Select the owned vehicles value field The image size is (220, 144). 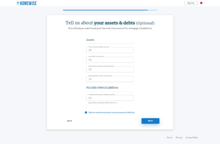(110, 69)
